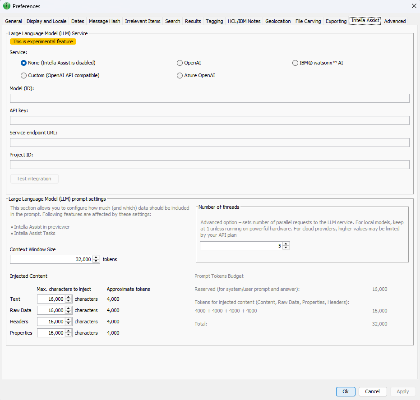Viewport: 420px width, 400px height.
Task: Select Custom (OpenAI API compatible) service
Action: coord(23,75)
